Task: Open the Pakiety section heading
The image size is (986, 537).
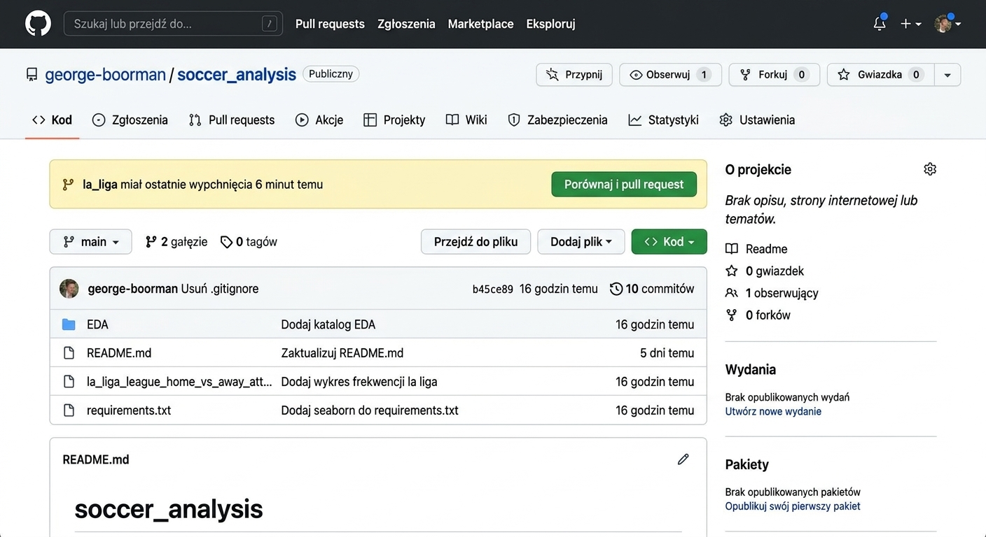Action: [x=747, y=465]
